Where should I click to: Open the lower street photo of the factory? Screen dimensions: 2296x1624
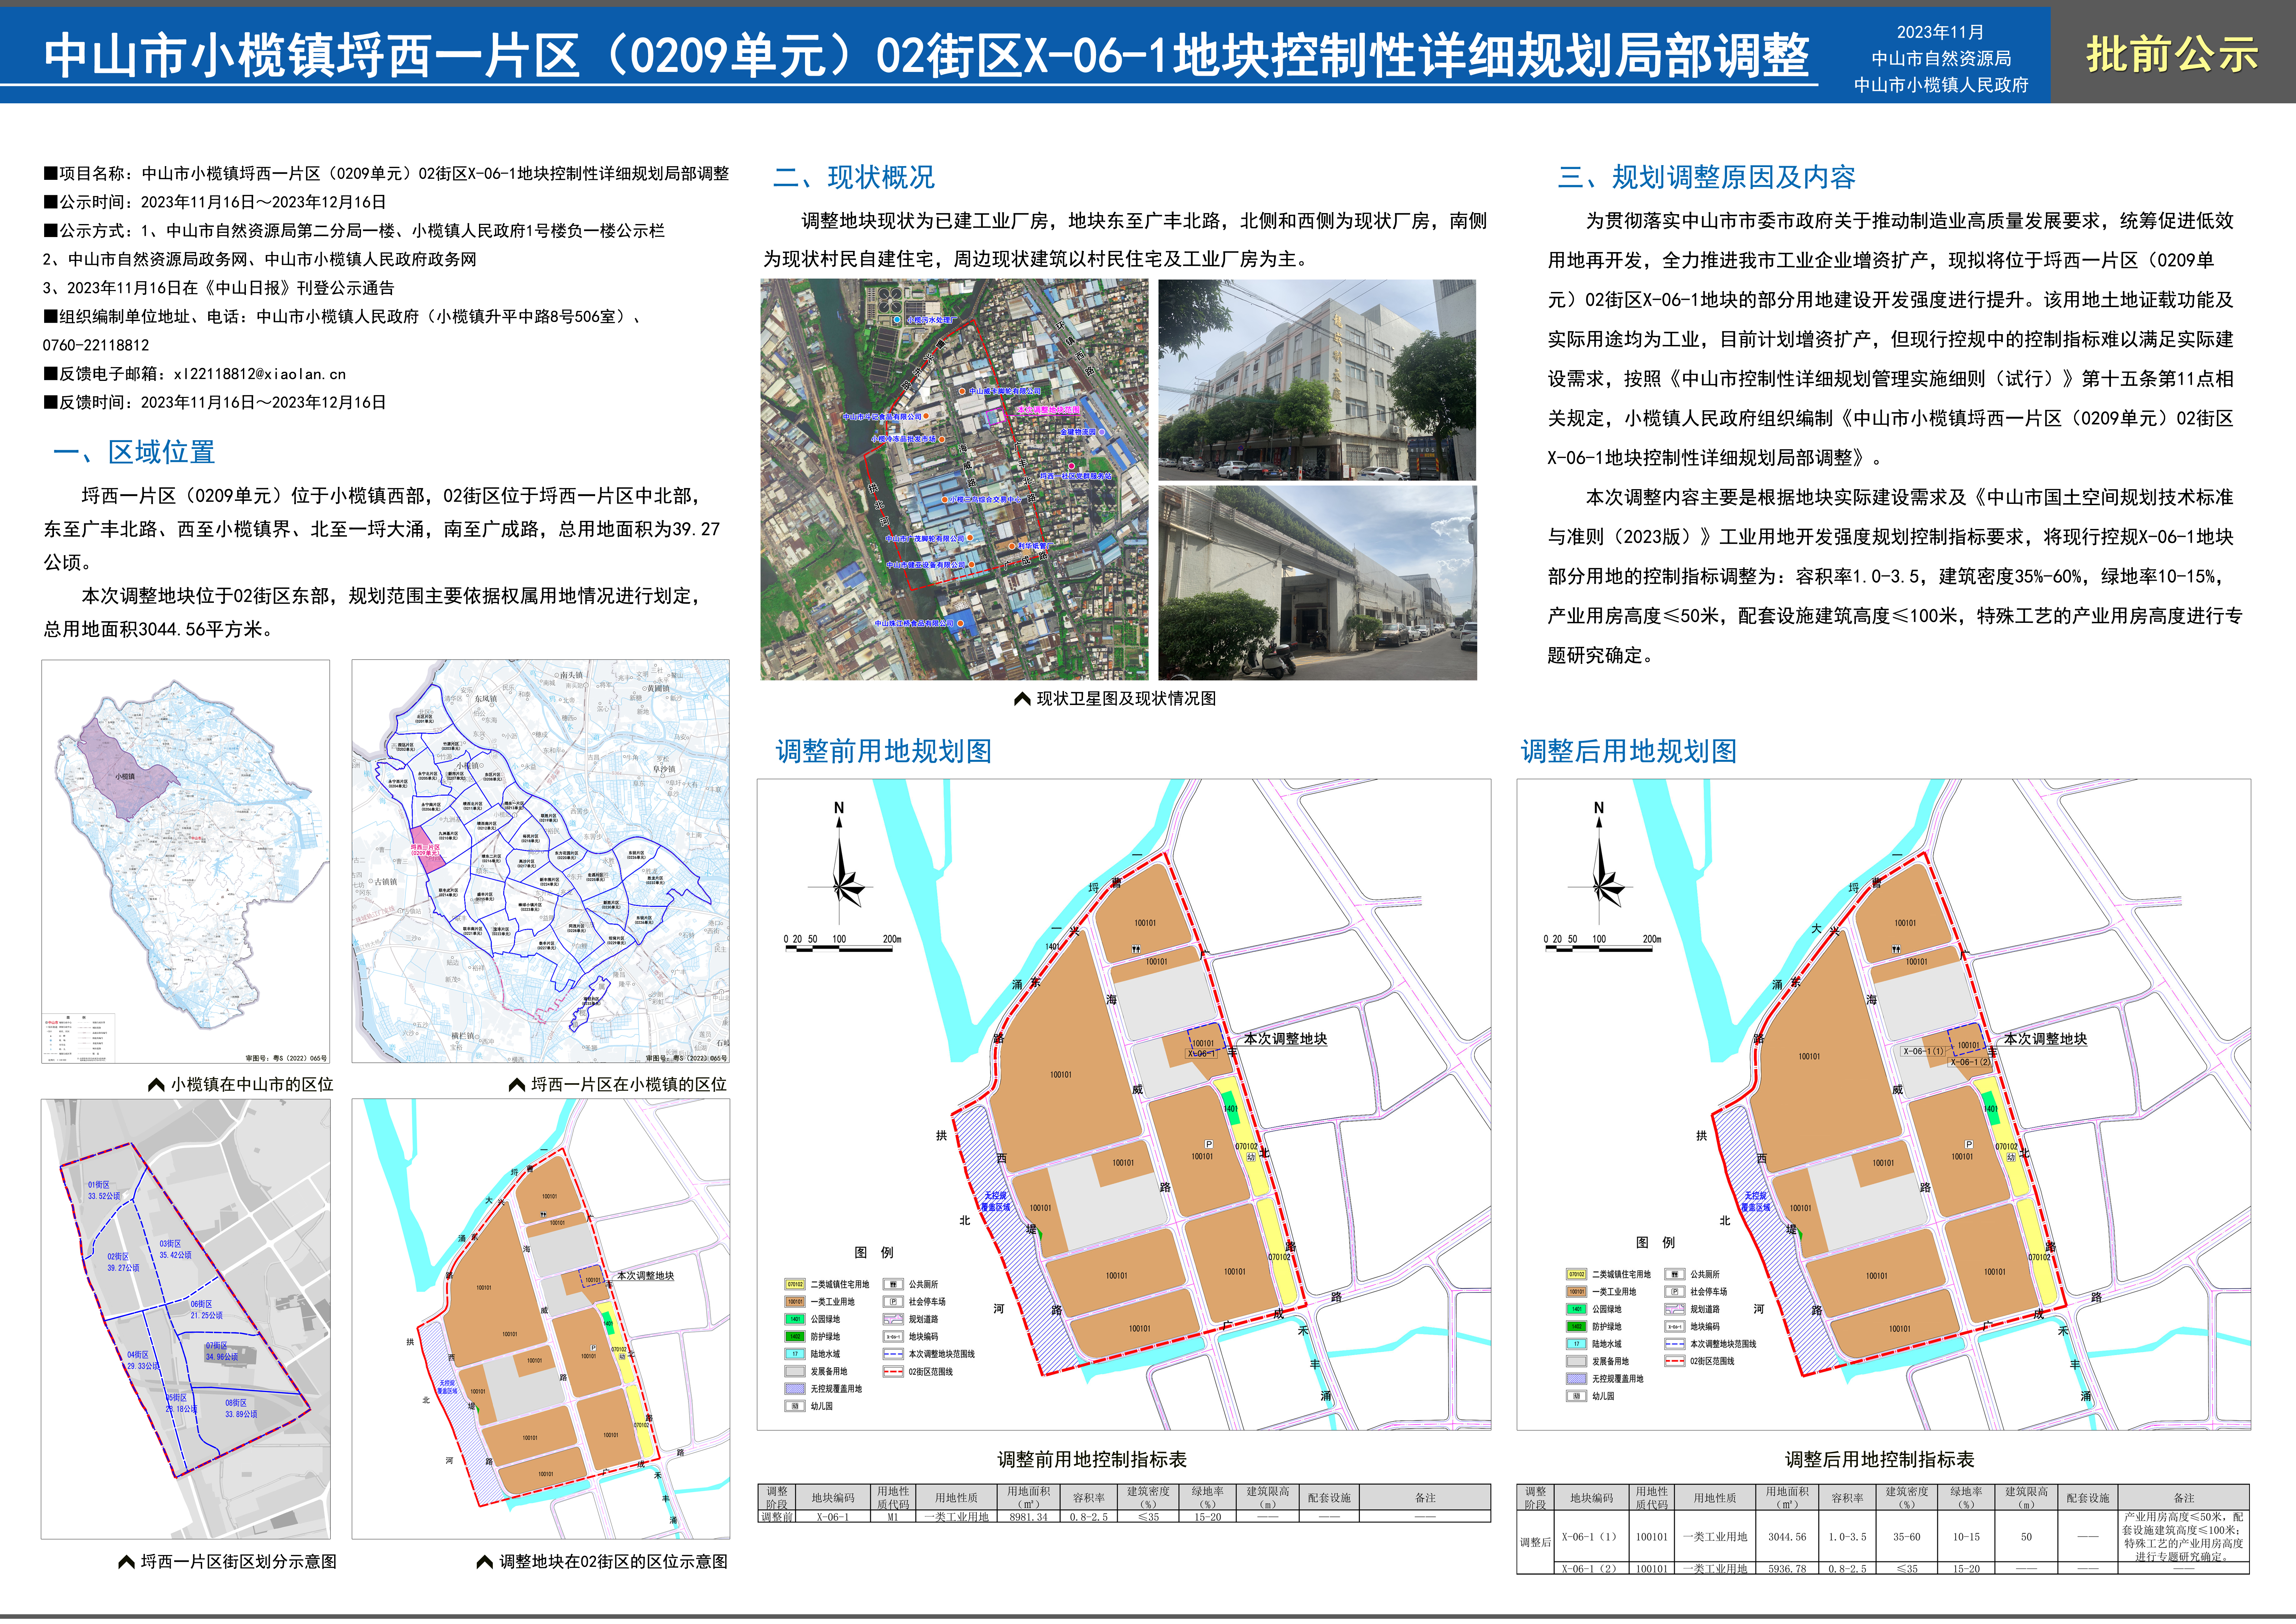click(1317, 583)
